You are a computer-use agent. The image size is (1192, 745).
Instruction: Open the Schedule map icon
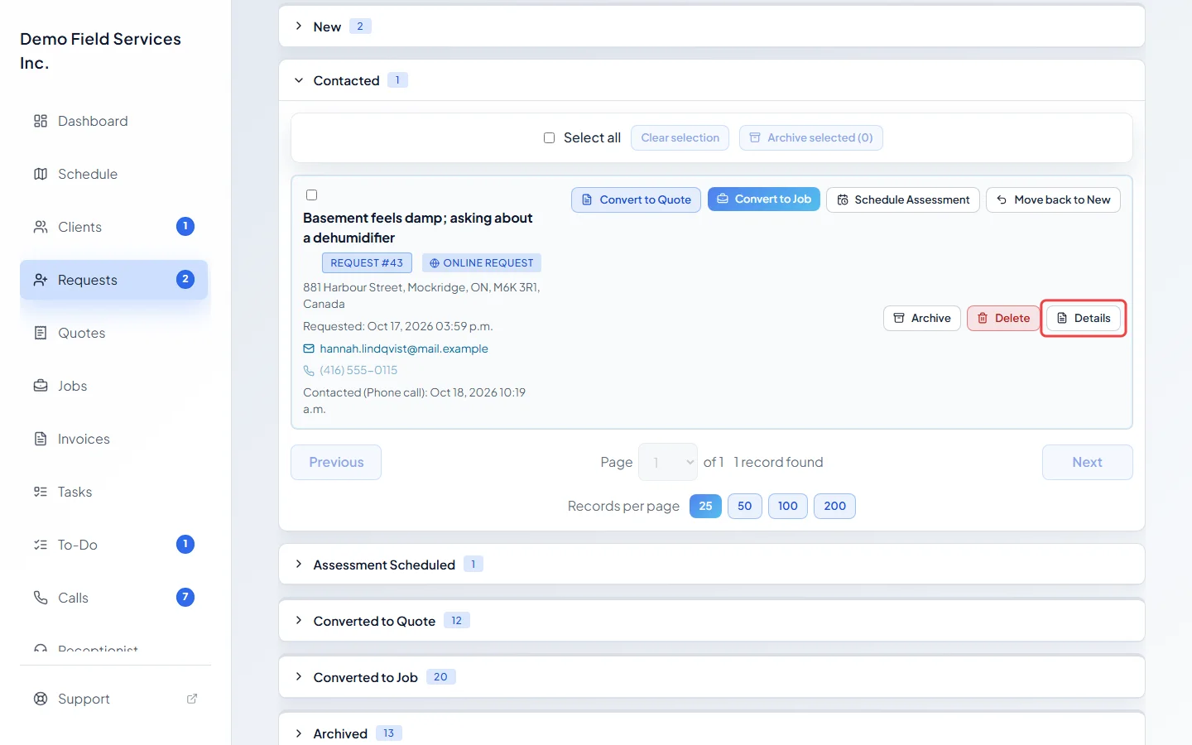point(41,174)
